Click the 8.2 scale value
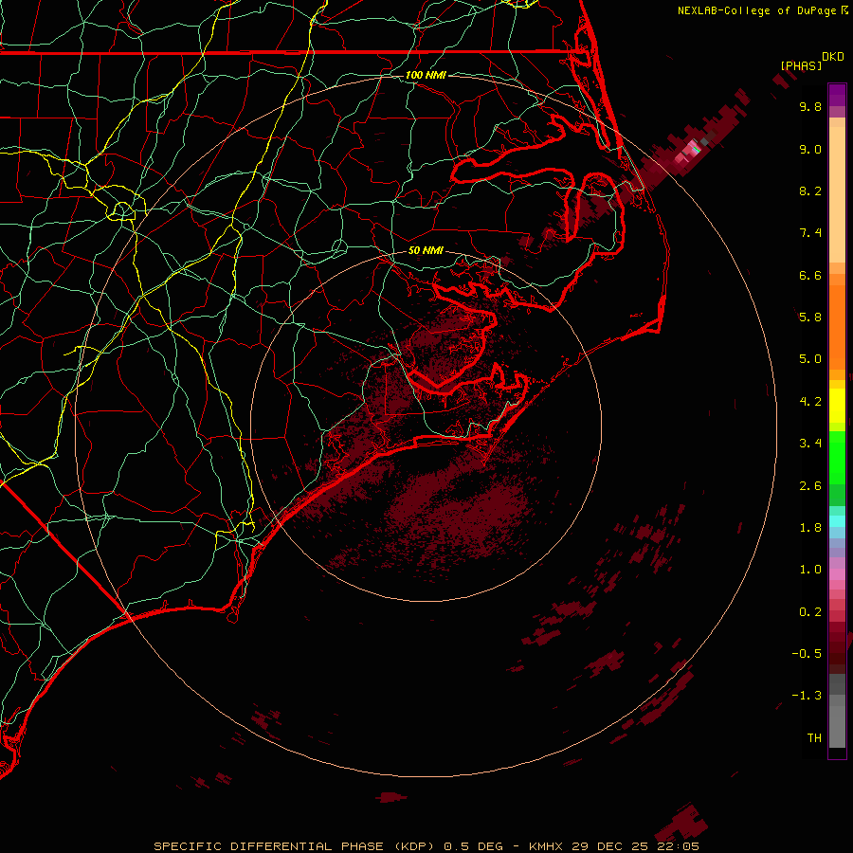The width and height of the screenshot is (853, 853). tap(810, 191)
